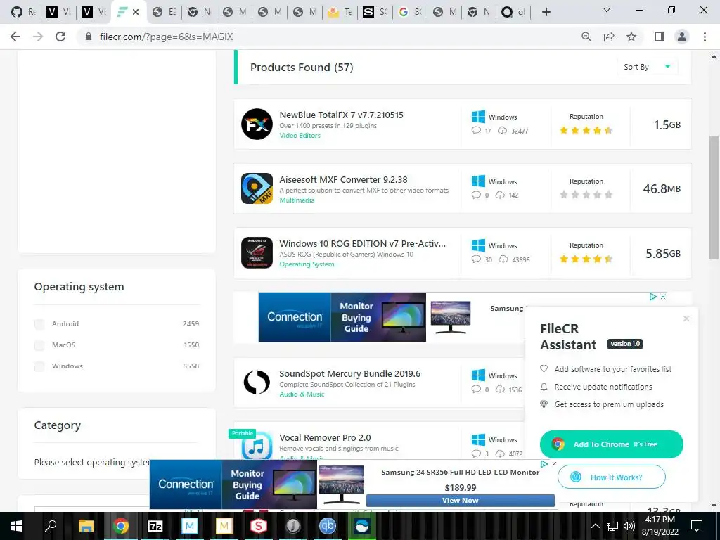The width and height of the screenshot is (720, 540).
Task: Click the Add To Chrome button
Action: coord(611,444)
